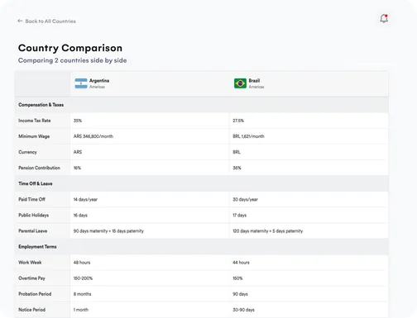Click the Income Tax Rate row label

(35, 121)
